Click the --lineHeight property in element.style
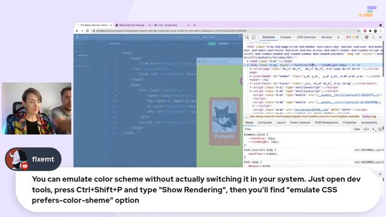Image resolution: width=386 pixels, height=217 pixels. pyautogui.click(x=259, y=142)
